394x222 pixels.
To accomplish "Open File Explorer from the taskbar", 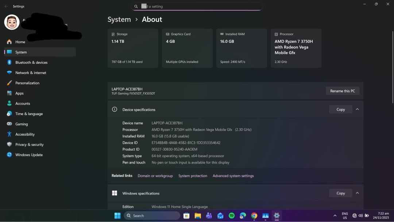I will point(198,216).
